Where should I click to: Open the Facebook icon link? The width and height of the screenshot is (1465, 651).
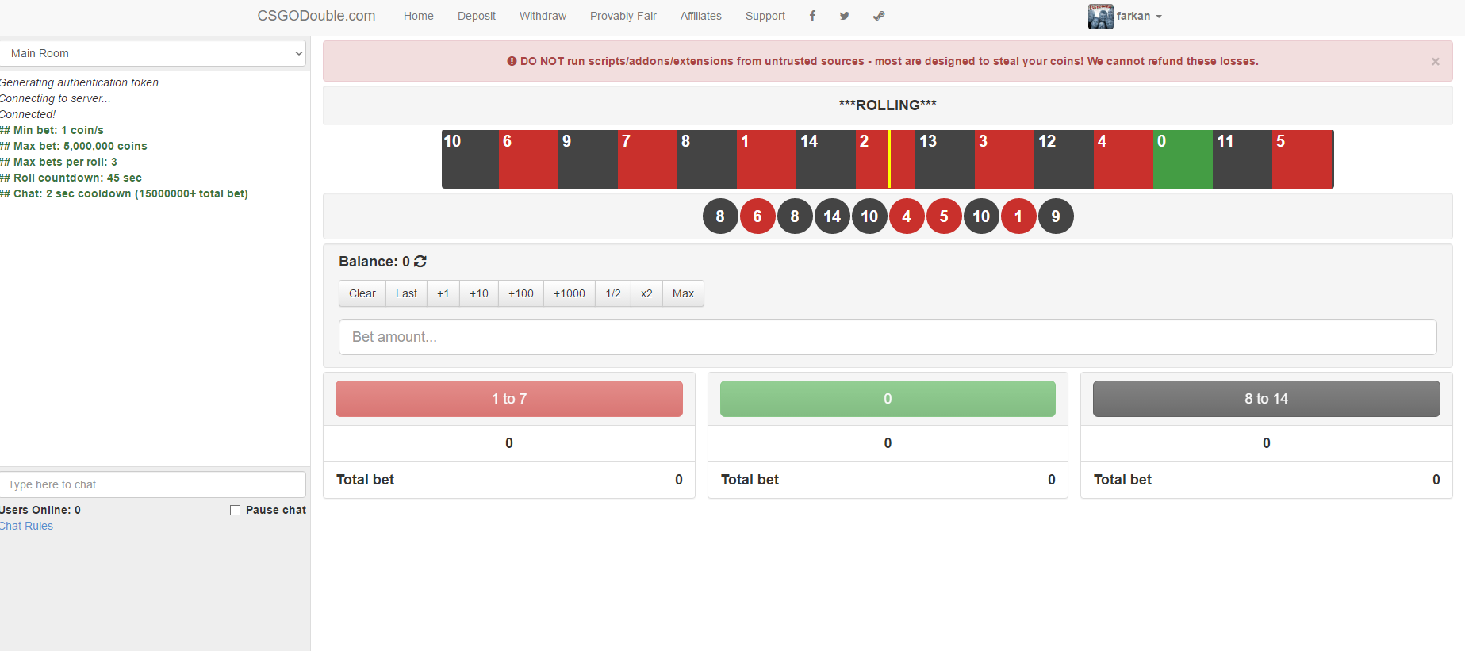point(812,16)
